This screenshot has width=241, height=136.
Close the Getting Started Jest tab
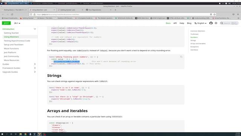(x=82, y=10)
